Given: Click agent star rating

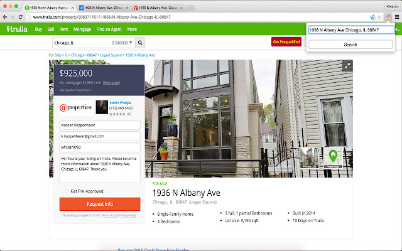Looking at the screenshot, I should (x=117, y=114).
